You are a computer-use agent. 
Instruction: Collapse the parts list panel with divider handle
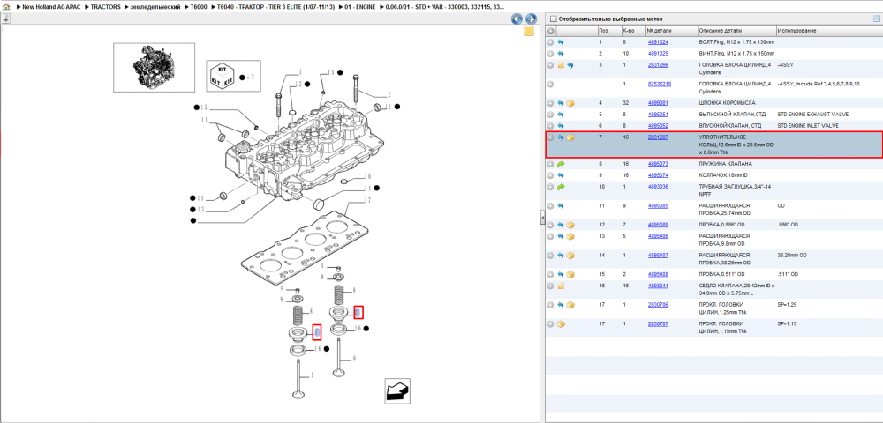tap(542, 217)
